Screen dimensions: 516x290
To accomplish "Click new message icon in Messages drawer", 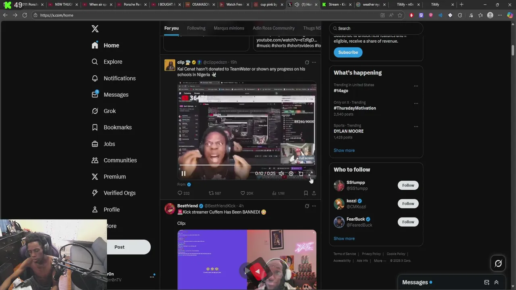I will [x=487, y=282].
